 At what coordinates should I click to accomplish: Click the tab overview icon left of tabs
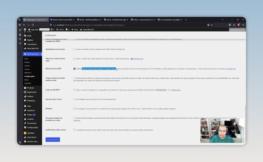(x=20, y=20)
